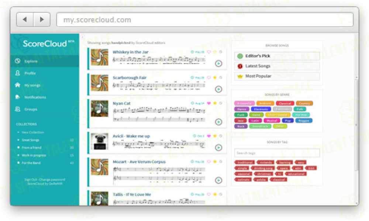Open the Explore globe icon in sidebar

tap(17, 61)
